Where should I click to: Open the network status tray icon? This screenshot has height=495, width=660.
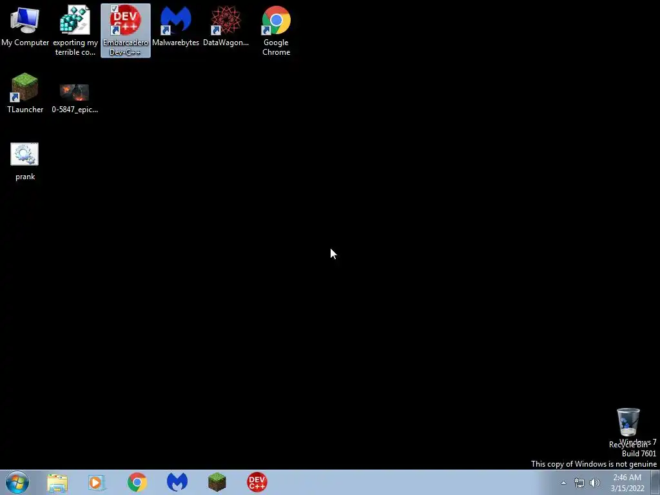point(579,483)
